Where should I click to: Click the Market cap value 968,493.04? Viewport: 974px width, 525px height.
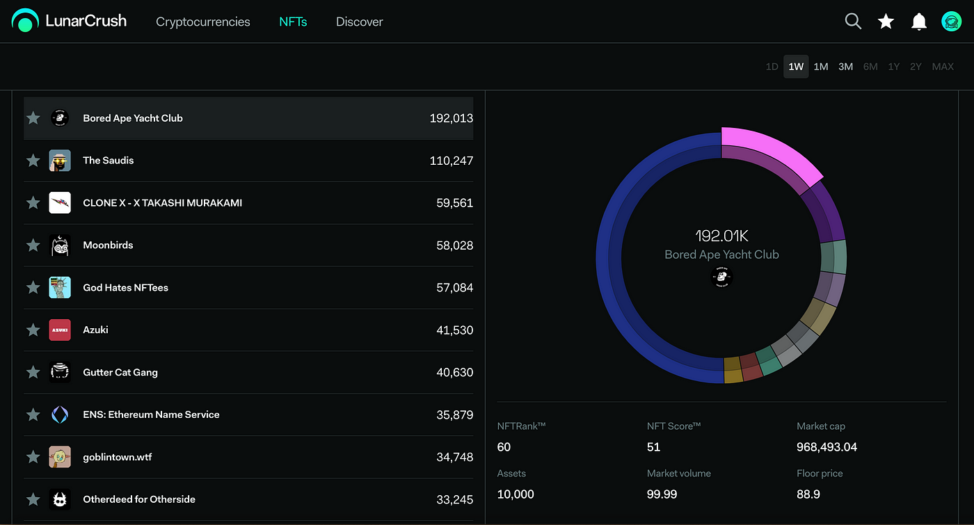tap(827, 447)
